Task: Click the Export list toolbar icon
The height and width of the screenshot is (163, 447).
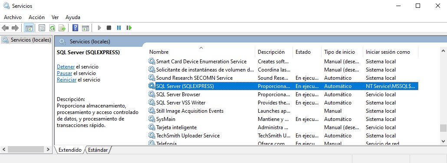Action: [62, 28]
